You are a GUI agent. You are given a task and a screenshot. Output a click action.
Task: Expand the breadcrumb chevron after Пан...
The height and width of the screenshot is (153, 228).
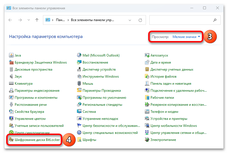pos(68,20)
